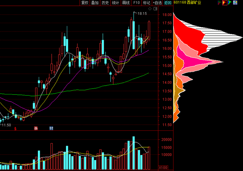243x171 pixels.
Task: Click the 17.00 price axis label
Action: point(167,31)
